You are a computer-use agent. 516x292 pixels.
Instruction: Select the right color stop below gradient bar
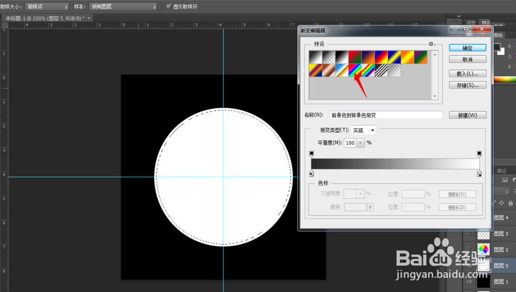coord(479,173)
